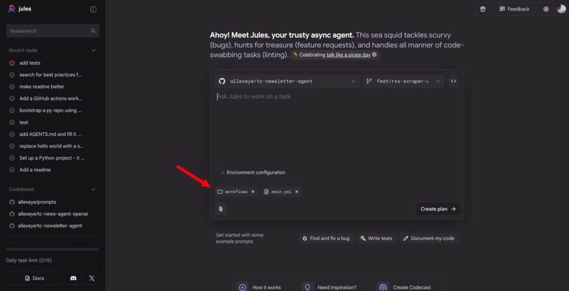
Task: Open the Discord icon link
Action: (73, 278)
